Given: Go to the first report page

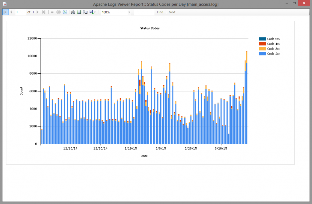Looking at the screenshot, I should [x=5, y=12].
